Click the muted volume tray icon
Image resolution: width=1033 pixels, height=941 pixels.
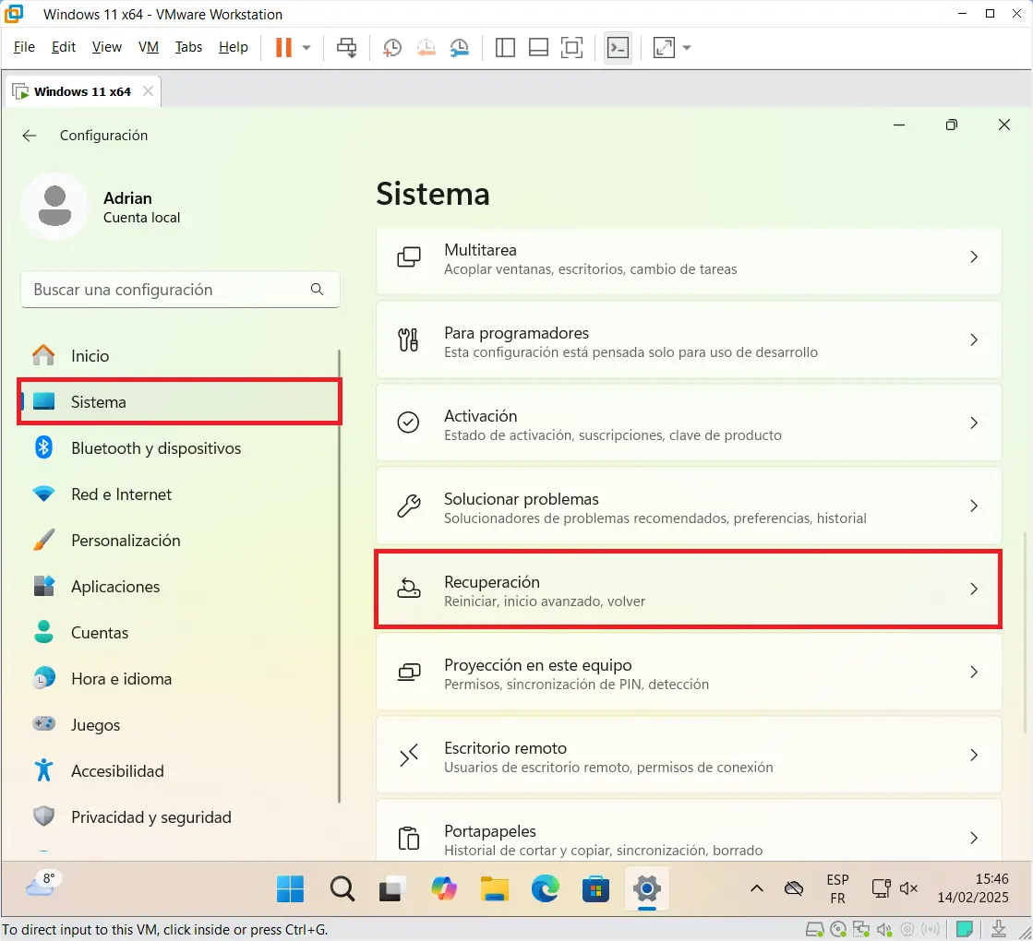point(908,888)
